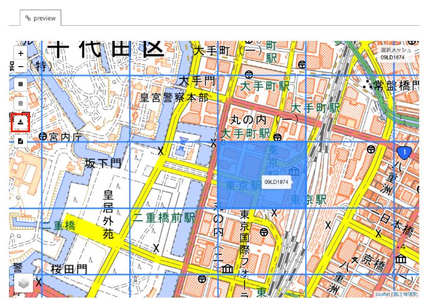
Task: Open the preview tab
Action: [x=40, y=18]
